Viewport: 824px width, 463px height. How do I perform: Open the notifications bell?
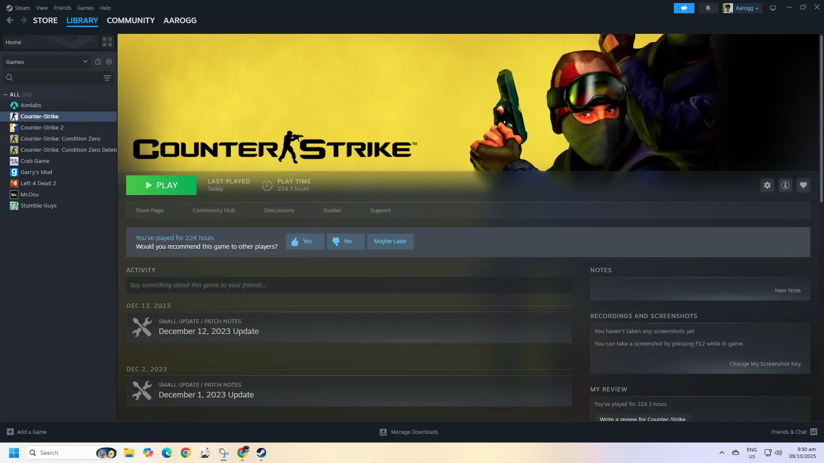tap(708, 8)
